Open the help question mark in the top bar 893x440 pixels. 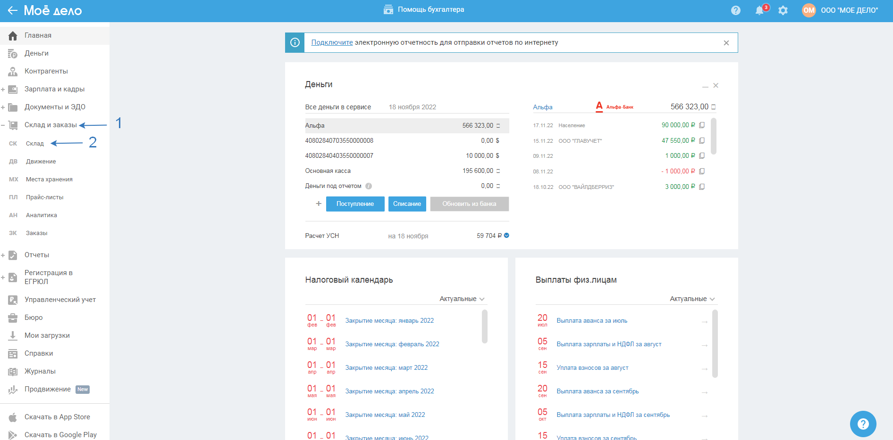click(735, 10)
